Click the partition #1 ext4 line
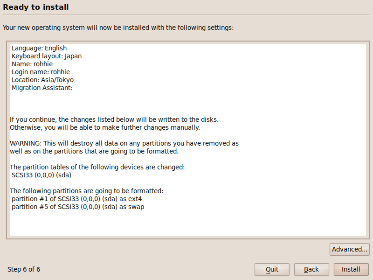373x280 pixels. click(76, 199)
